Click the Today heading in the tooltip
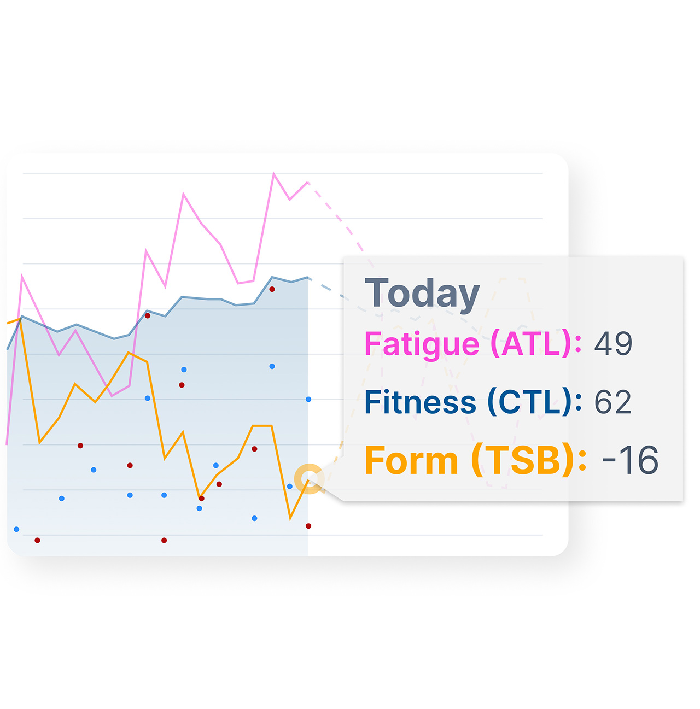Viewport: 700px width, 709px height. tap(422, 294)
